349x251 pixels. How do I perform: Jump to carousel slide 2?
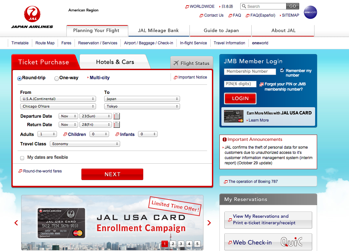tap(173, 244)
